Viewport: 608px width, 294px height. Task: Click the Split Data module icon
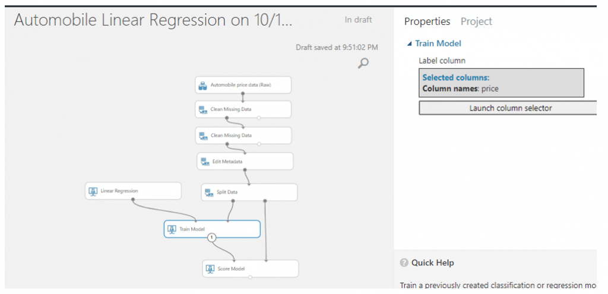pyautogui.click(x=209, y=192)
